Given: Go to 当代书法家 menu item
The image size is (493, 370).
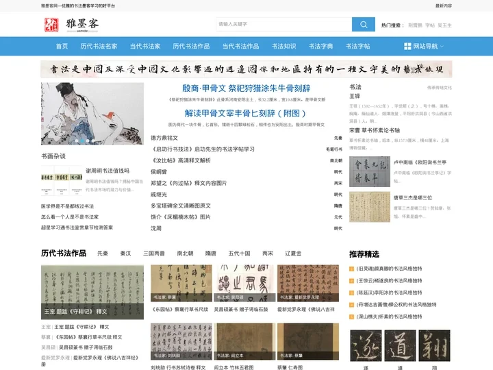Looking at the screenshot, I should tap(145, 47).
